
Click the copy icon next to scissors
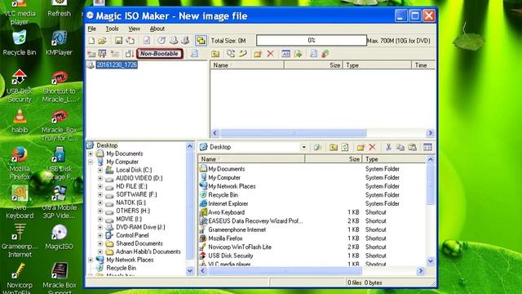point(400,147)
